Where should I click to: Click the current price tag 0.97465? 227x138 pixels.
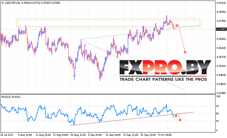click(221, 29)
